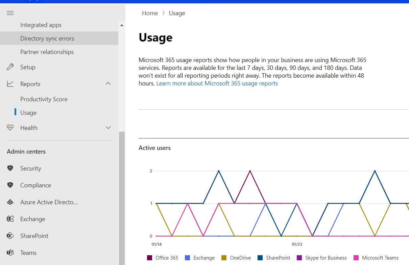Open Productivity Score report
This screenshot has width=409, height=265.
point(44,99)
